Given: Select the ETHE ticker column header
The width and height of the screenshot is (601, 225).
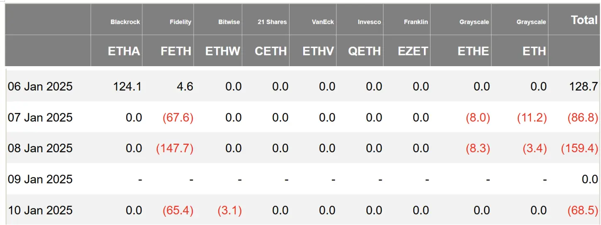Looking at the screenshot, I should [473, 51].
